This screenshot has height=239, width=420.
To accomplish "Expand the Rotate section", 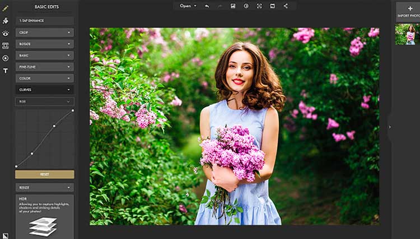I will click(x=45, y=44).
